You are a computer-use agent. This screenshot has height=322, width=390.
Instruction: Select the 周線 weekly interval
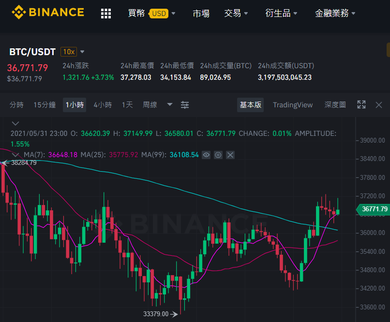pyautogui.click(x=150, y=105)
